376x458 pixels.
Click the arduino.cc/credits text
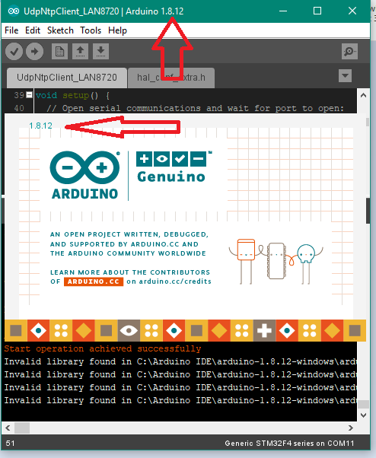coord(175,281)
